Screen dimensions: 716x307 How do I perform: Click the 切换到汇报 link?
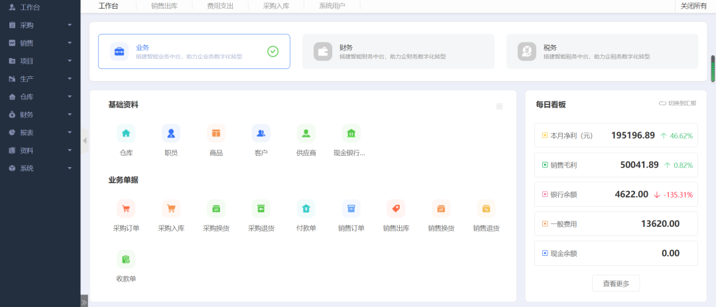pos(678,103)
